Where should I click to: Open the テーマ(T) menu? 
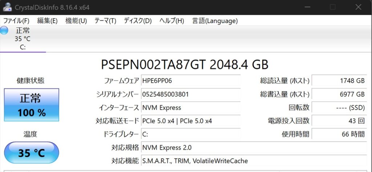[x=105, y=21]
